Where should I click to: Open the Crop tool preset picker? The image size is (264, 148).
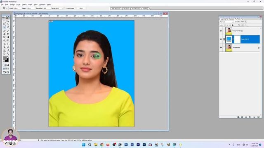coord(5,8)
